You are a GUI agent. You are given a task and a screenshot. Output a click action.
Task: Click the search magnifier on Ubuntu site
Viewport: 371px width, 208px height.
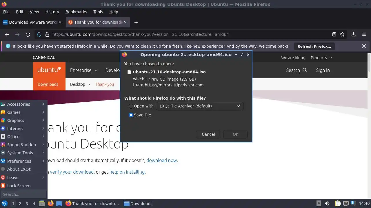pos(305,70)
